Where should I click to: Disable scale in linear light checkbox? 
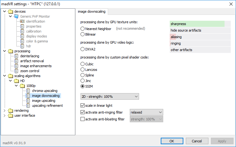click(82, 106)
